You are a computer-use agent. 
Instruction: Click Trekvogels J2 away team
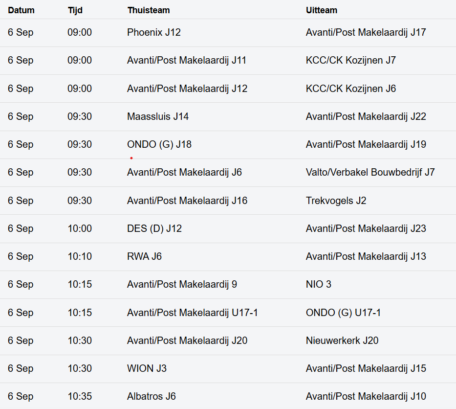pos(336,201)
